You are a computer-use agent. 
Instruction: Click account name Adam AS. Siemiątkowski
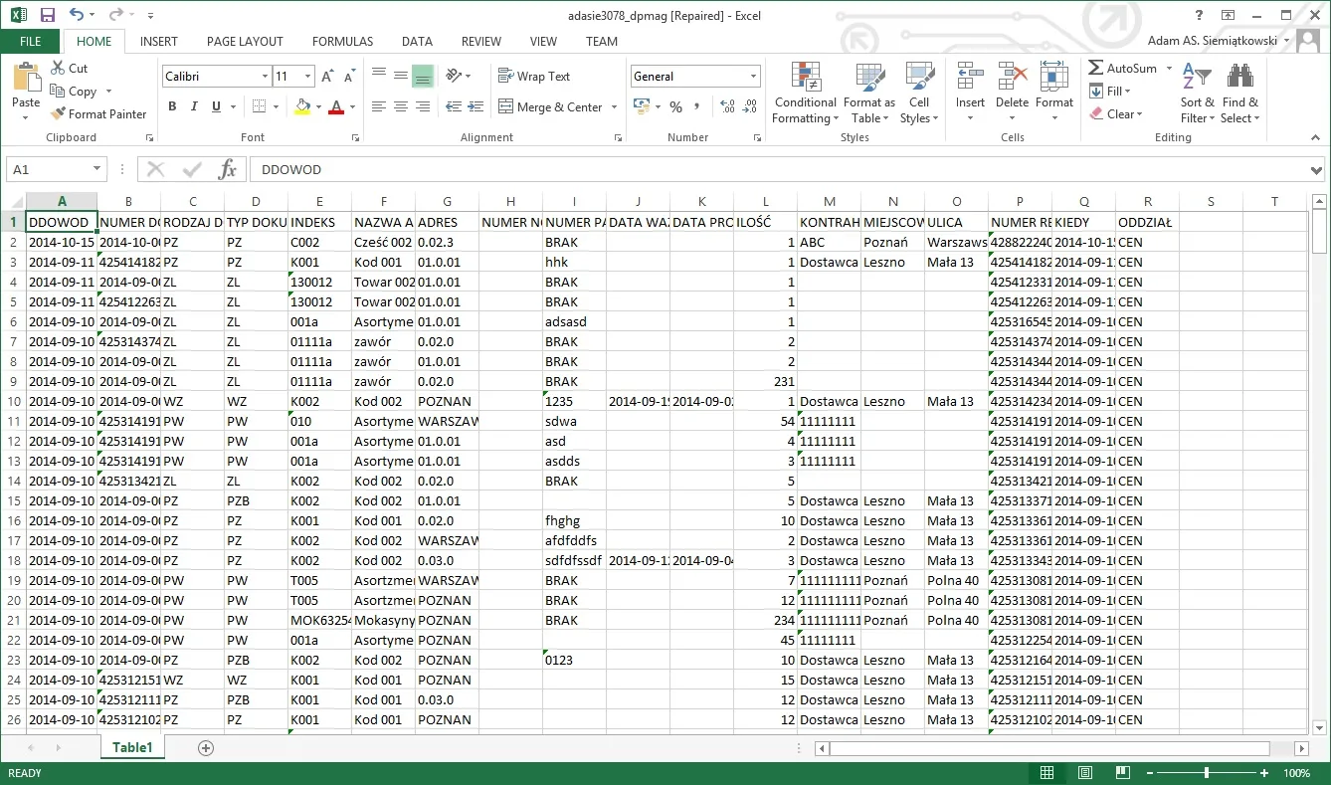tap(1212, 41)
